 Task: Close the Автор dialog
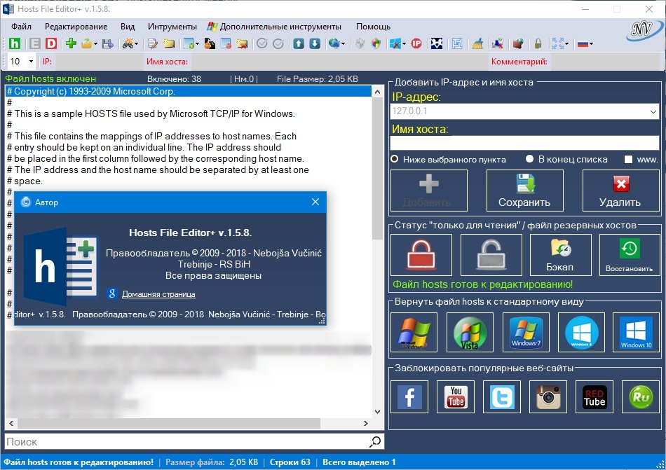pos(315,202)
